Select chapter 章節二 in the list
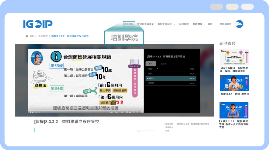 coord(171,74)
